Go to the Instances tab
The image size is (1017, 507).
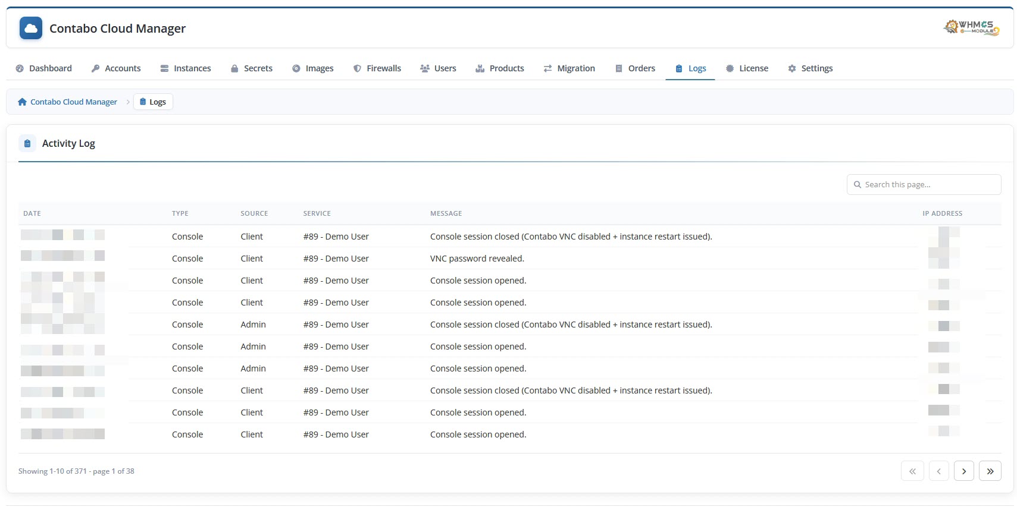point(186,68)
